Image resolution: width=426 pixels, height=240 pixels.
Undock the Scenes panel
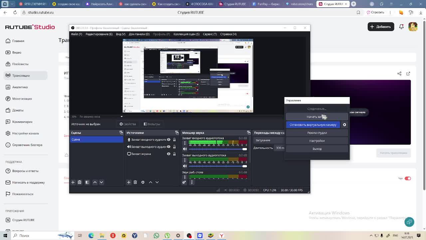click(121, 133)
